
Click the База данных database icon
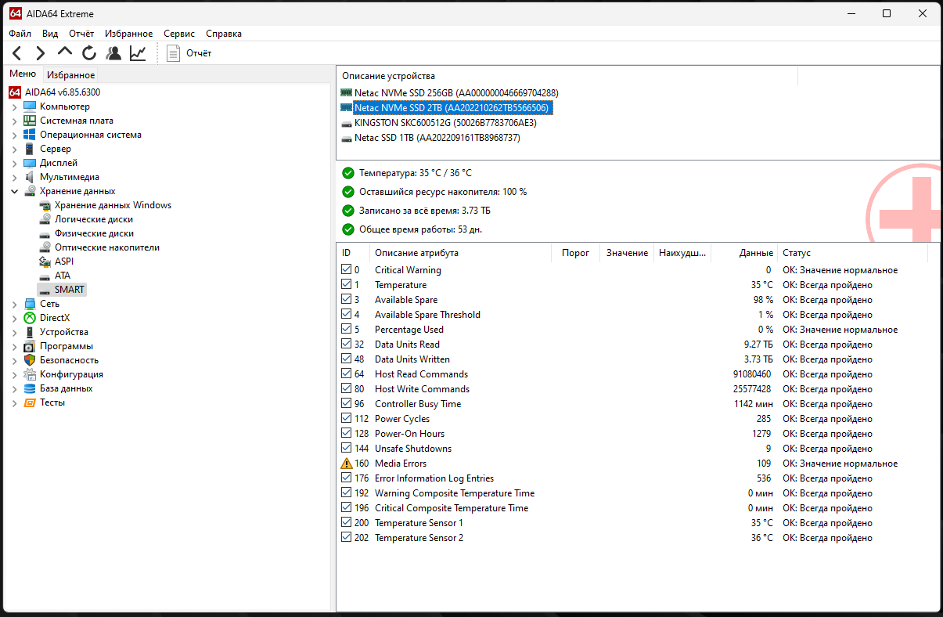pos(30,388)
